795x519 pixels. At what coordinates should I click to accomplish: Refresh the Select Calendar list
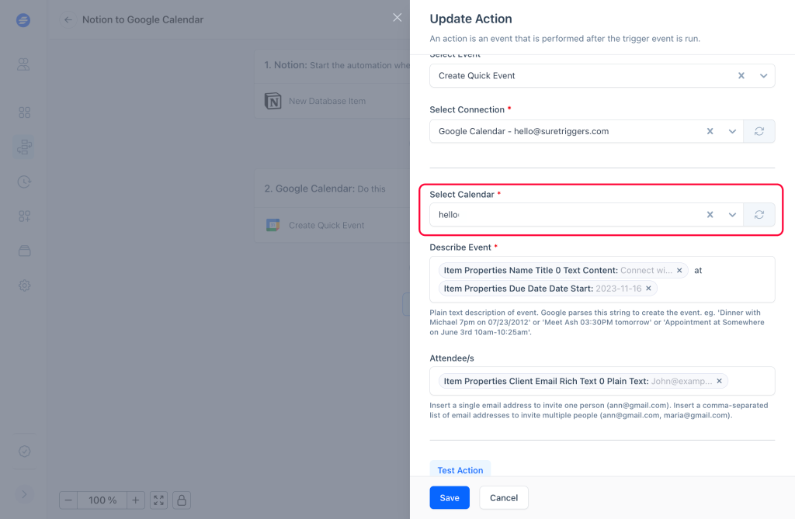pyautogui.click(x=759, y=214)
